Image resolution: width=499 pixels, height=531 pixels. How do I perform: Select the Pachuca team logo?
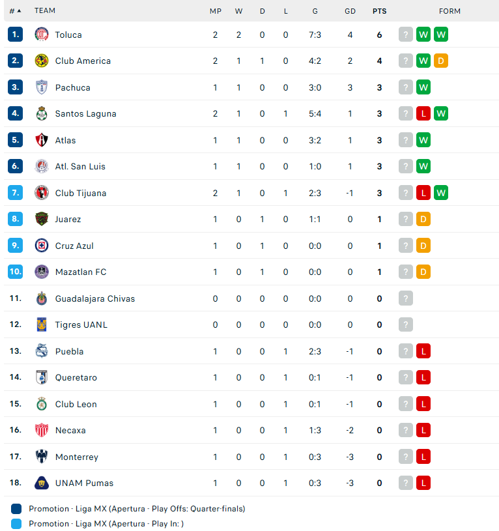pos(42,87)
